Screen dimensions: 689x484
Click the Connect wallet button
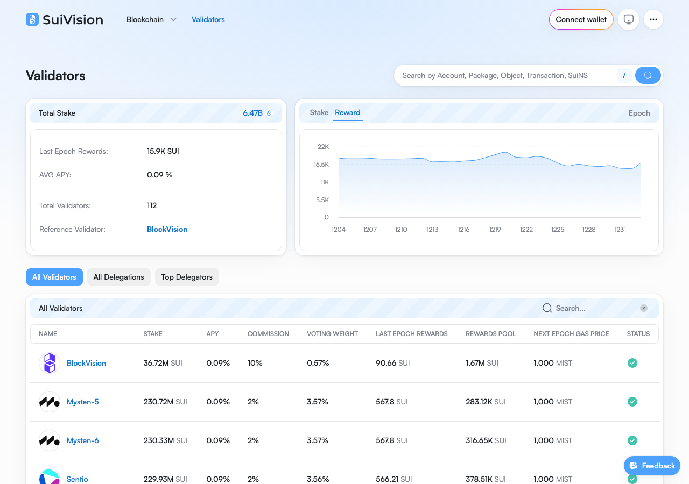point(581,19)
